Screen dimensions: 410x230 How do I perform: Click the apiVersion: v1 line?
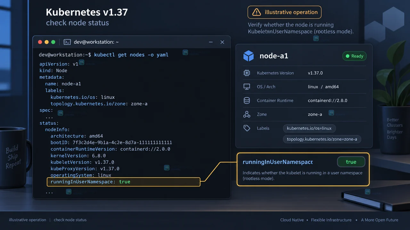pos(59,64)
